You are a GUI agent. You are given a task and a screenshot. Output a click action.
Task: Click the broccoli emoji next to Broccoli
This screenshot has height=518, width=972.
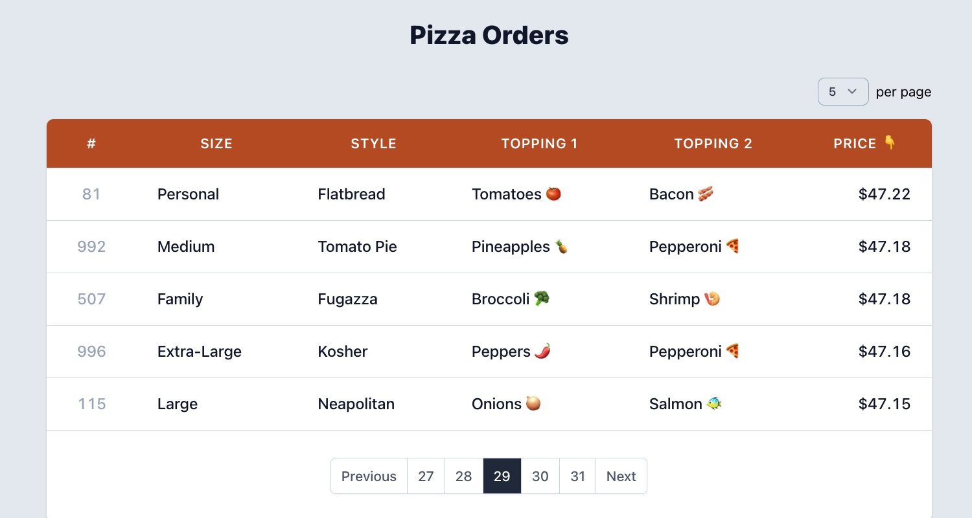click(542, 298)
